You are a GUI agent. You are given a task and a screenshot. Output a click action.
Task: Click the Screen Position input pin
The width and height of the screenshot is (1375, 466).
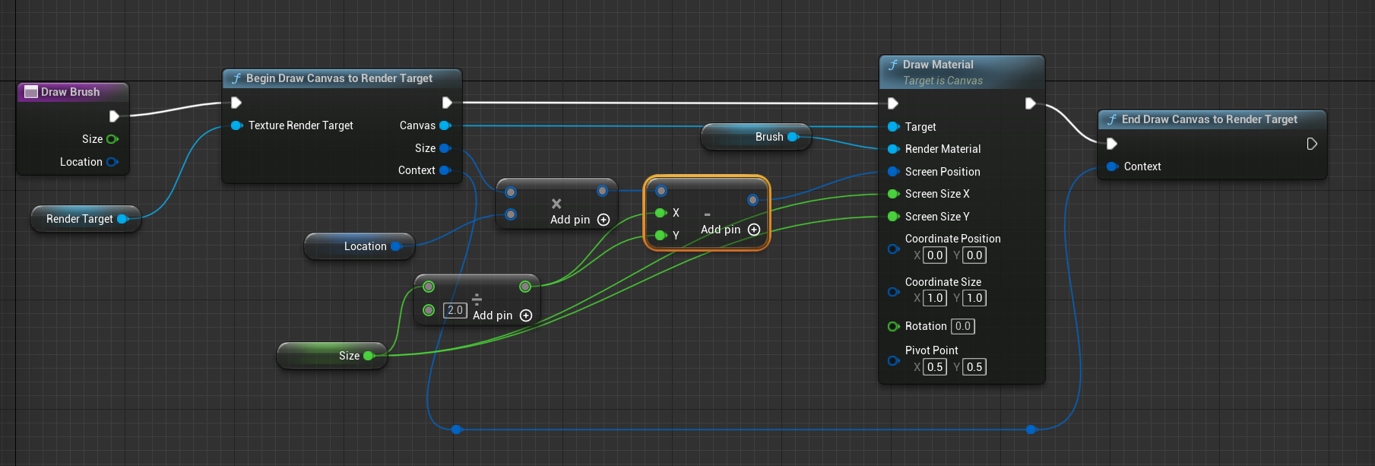click(894, 172)
